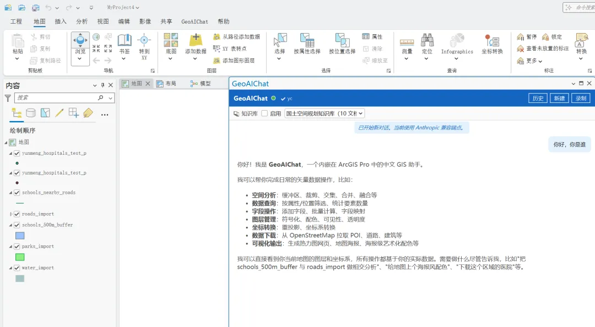This screenshot has width=595, height=327.
Task: Hide the parks_import layer
Action: (x=17, y=247)
